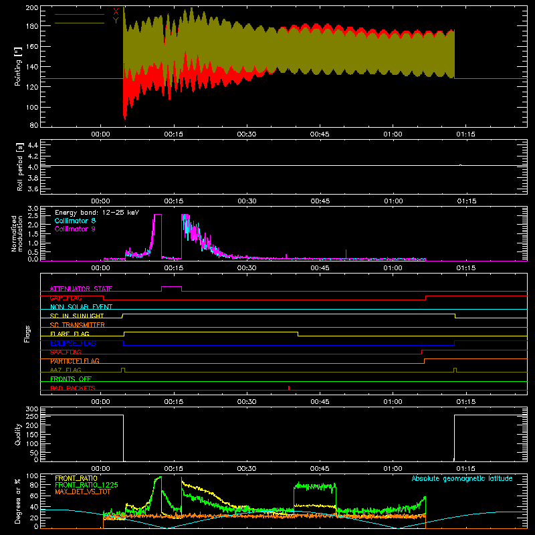Click the 3.6 tick on Roll period axis

[33, 189]
